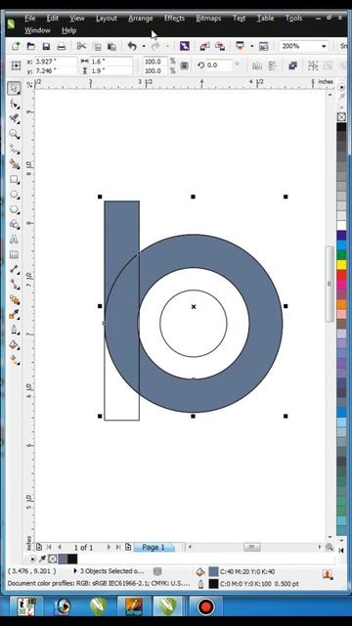This screenshot has width=352, height=626.
Task: Click the black swatch in document palette
Action: (72, 559)
